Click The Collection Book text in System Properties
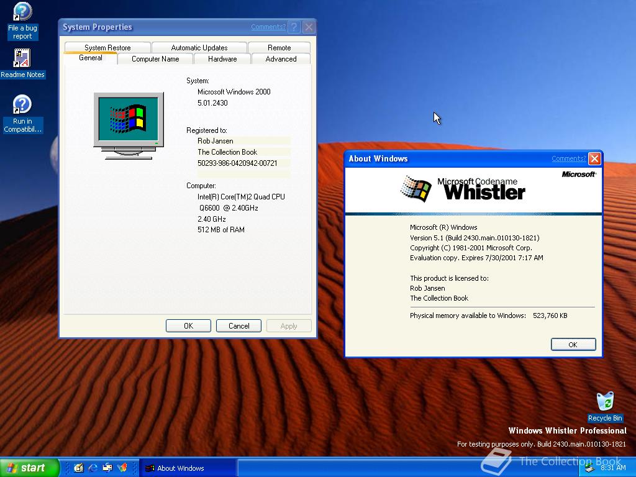This screenshot has width=636, height=477. (x=227, y=152)
